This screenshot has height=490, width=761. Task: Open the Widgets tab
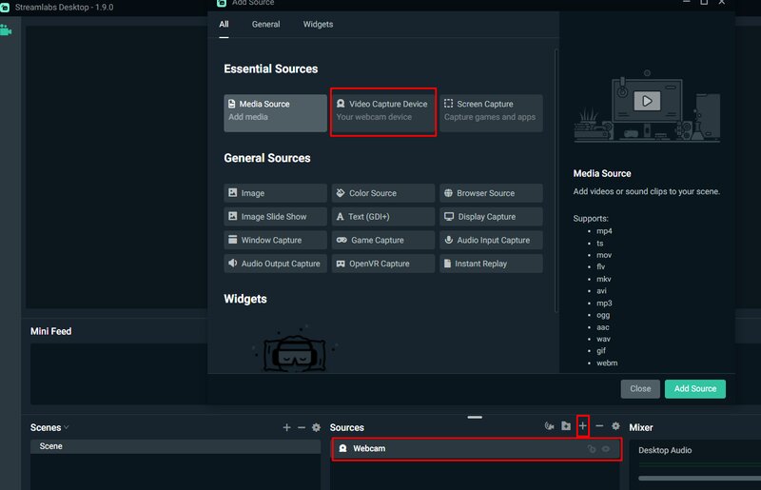[318, 25]
